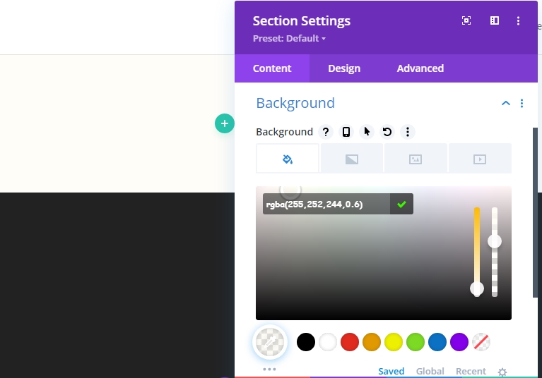Open Background field more options
542x378 pixels.
pyautogui.click(x=408, y=132)
